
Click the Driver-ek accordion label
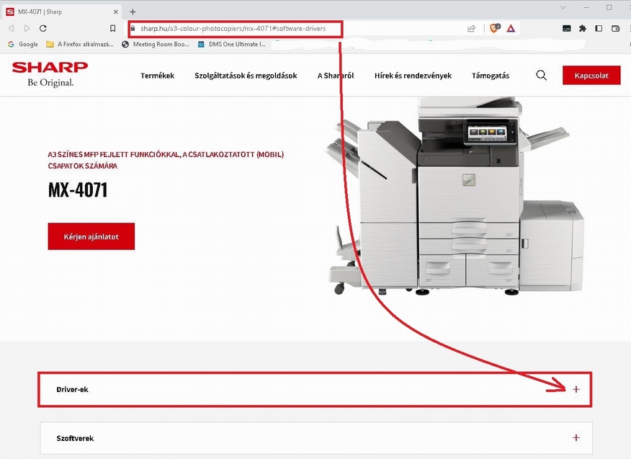pyautogui.click(x=73, y=389)
